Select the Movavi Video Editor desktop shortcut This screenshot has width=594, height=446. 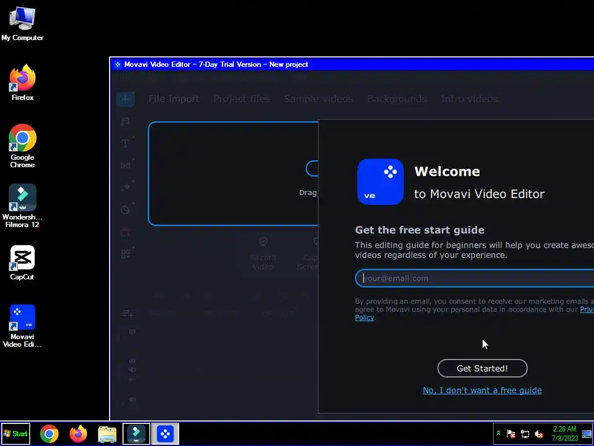(23, 326)
